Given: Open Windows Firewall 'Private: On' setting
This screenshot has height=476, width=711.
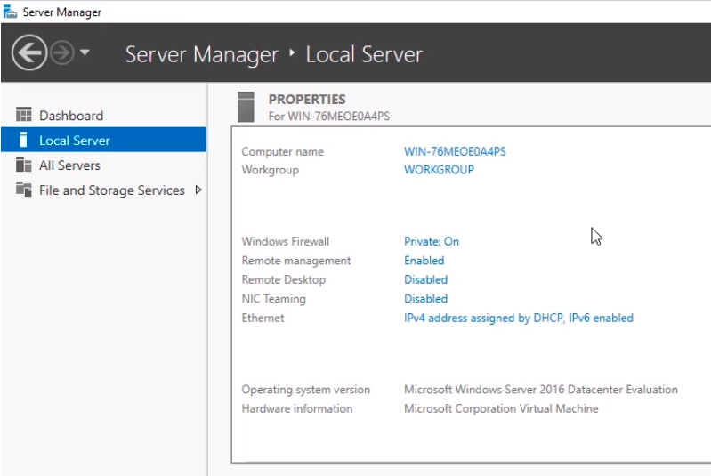Looking at the screenshot, I should (432, 241).
